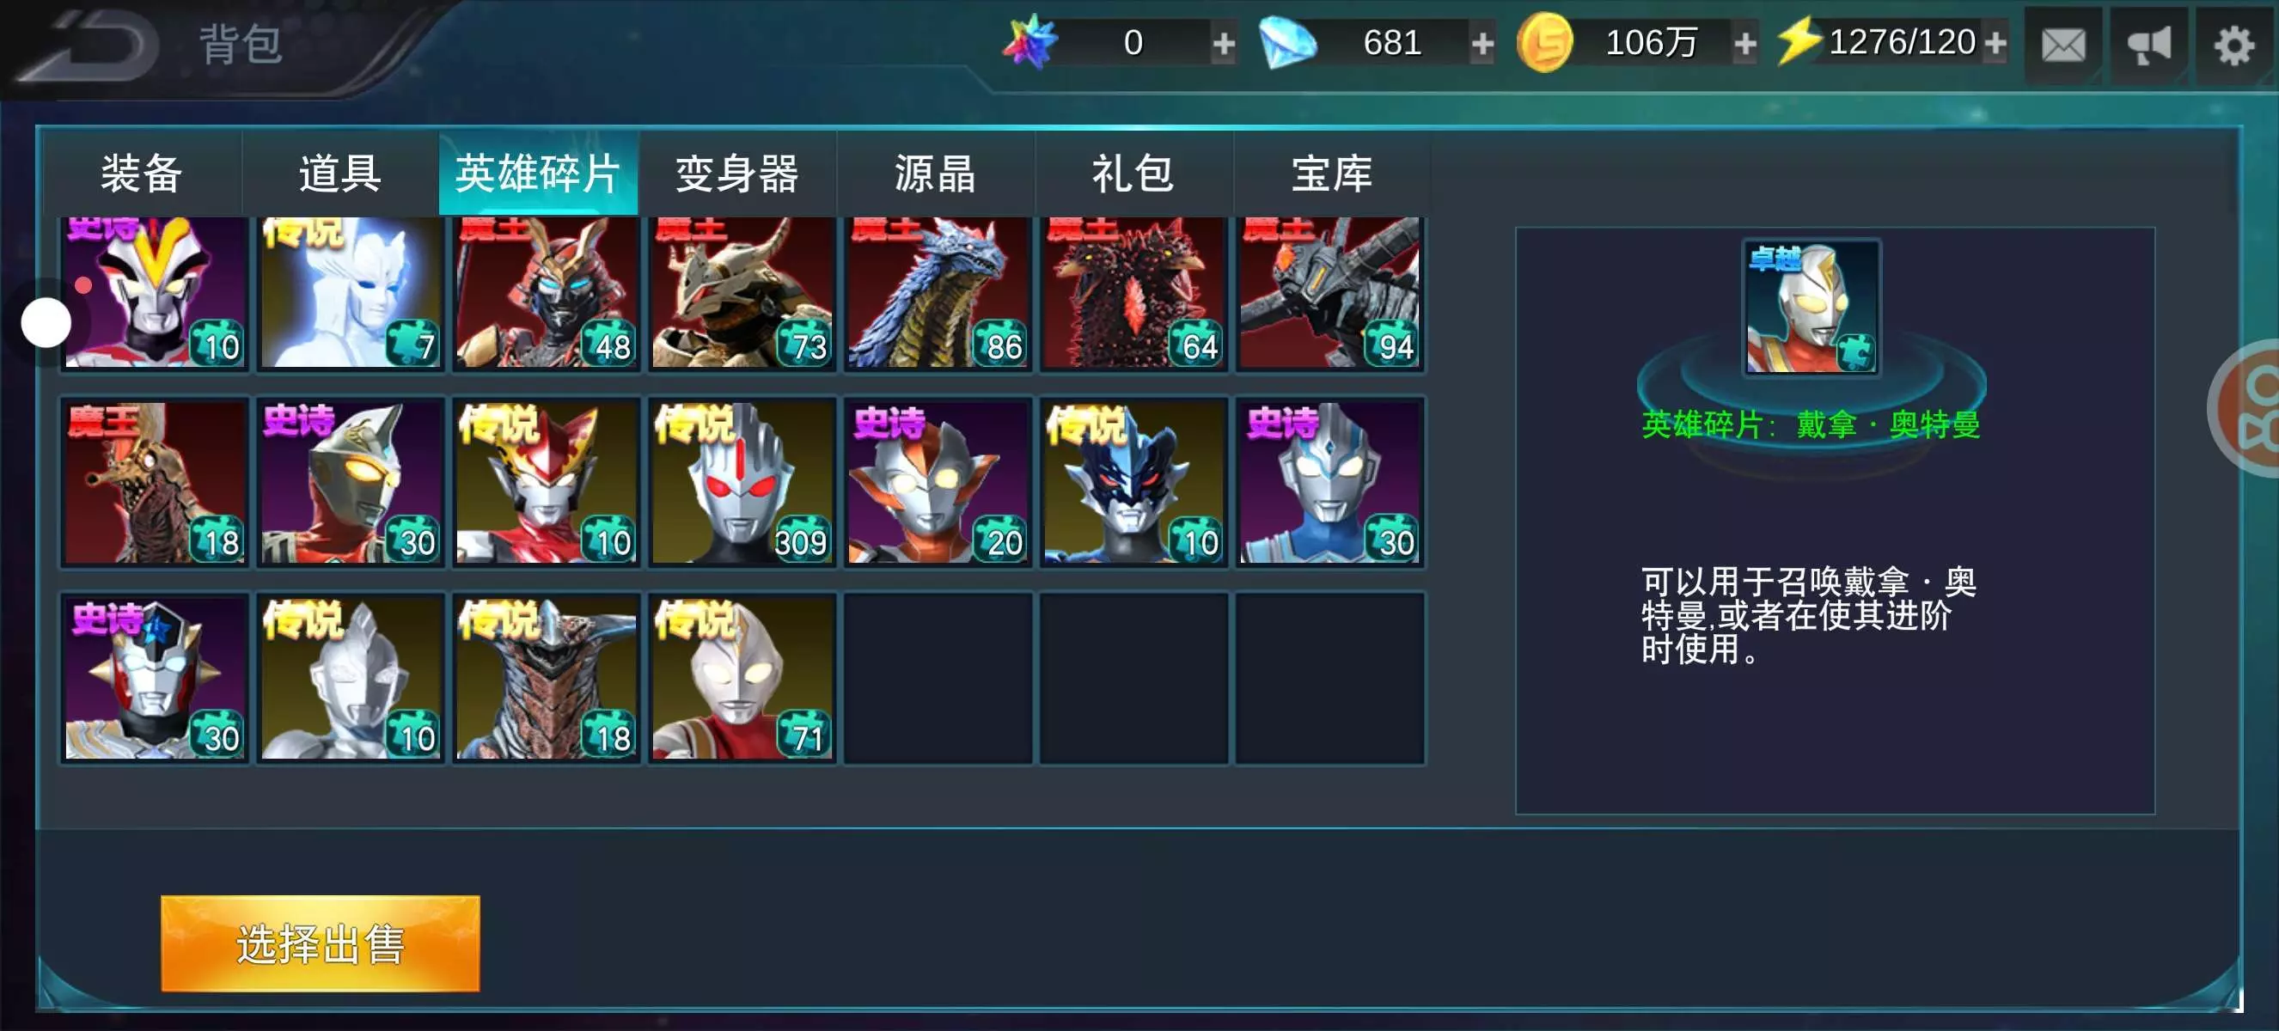Viewport: 2279px width, 1031px height.
Task: Open the announcement megaphone icon
Action: click(2149, 44)
